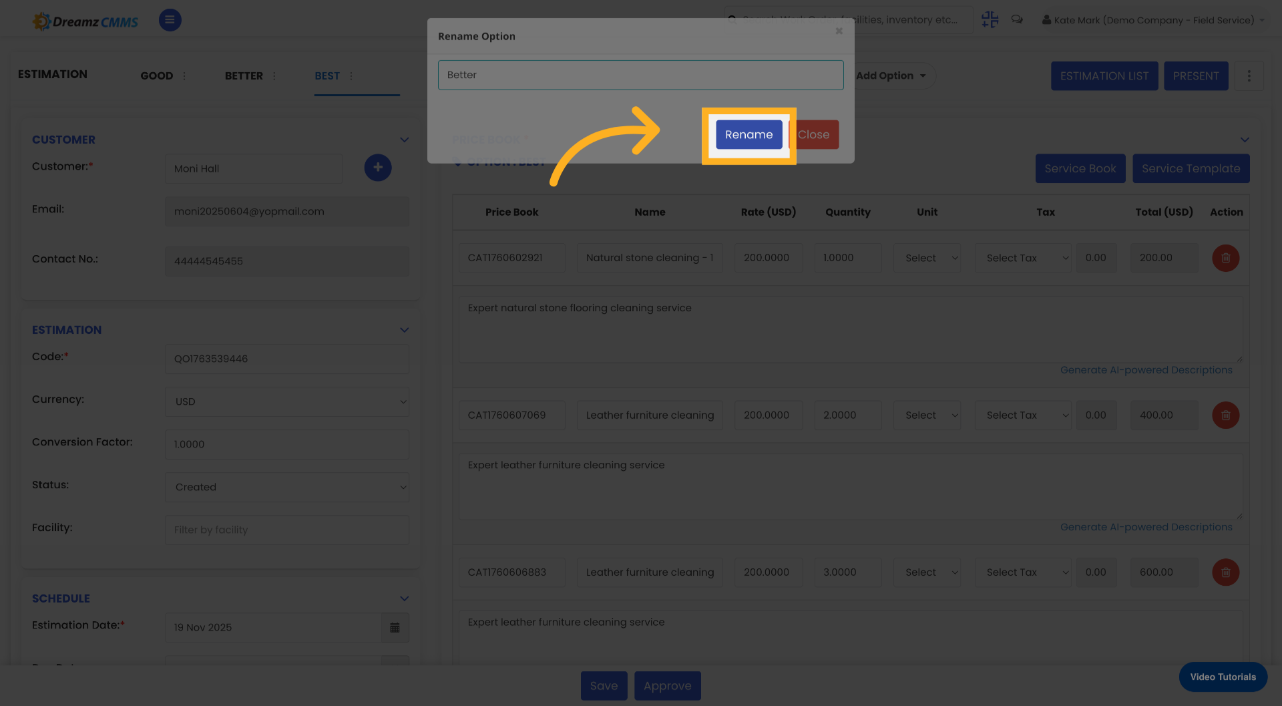1282x706 pixels.
Task: Click the red Close button in dialog
Action: point(813,134)
